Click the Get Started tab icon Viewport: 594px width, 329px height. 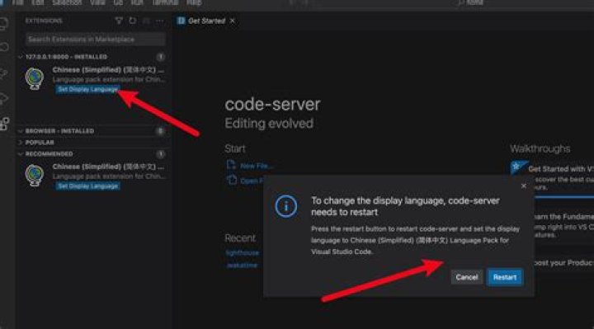tap(181, 21)
